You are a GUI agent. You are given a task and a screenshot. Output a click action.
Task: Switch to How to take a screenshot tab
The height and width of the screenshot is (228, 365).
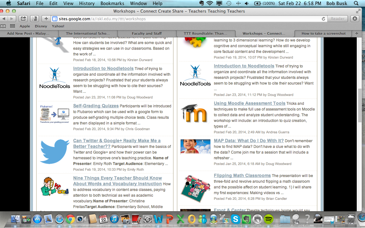[323, 33]
